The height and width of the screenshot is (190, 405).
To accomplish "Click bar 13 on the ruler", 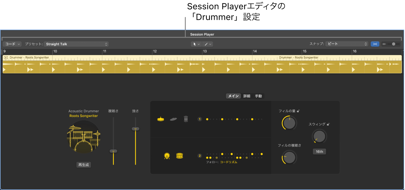I will tap(205, 51).
